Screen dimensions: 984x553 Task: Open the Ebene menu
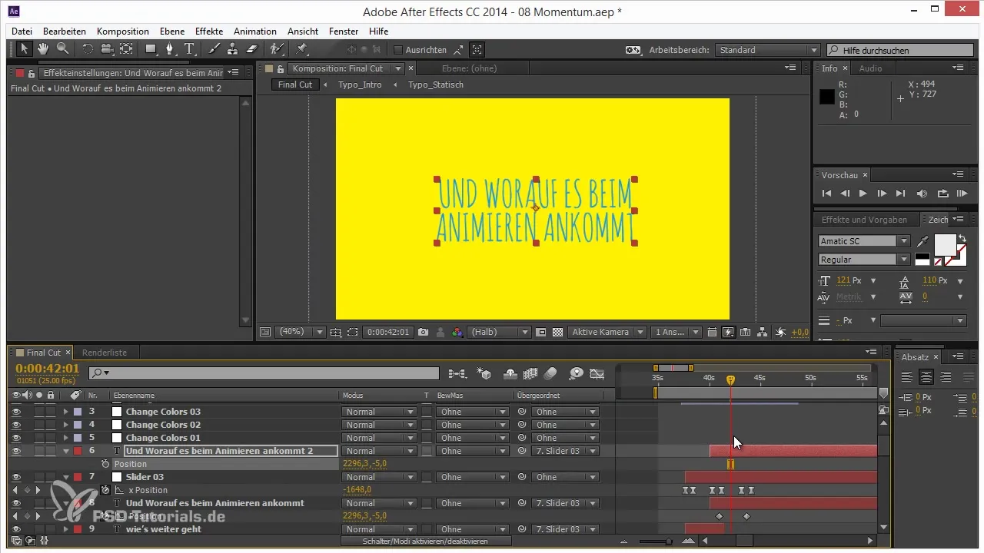(172, 31)
